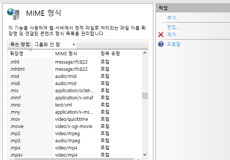The height and width of the screenshot is (160, 230).
Task: Select the .mp4v extension row
Action: pyautogui.click(x=75, y=155)
